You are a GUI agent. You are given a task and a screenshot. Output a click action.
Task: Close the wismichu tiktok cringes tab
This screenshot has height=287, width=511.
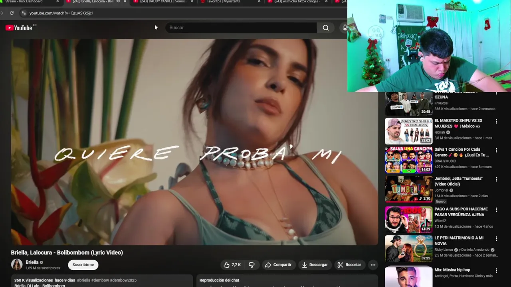[x=326, y=2]
